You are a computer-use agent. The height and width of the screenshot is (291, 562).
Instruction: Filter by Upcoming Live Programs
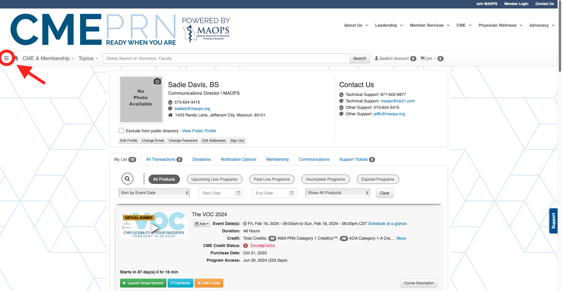tap(214, 179)
